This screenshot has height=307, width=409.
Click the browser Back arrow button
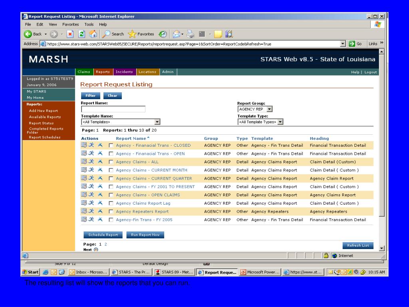tap(28, 34)
